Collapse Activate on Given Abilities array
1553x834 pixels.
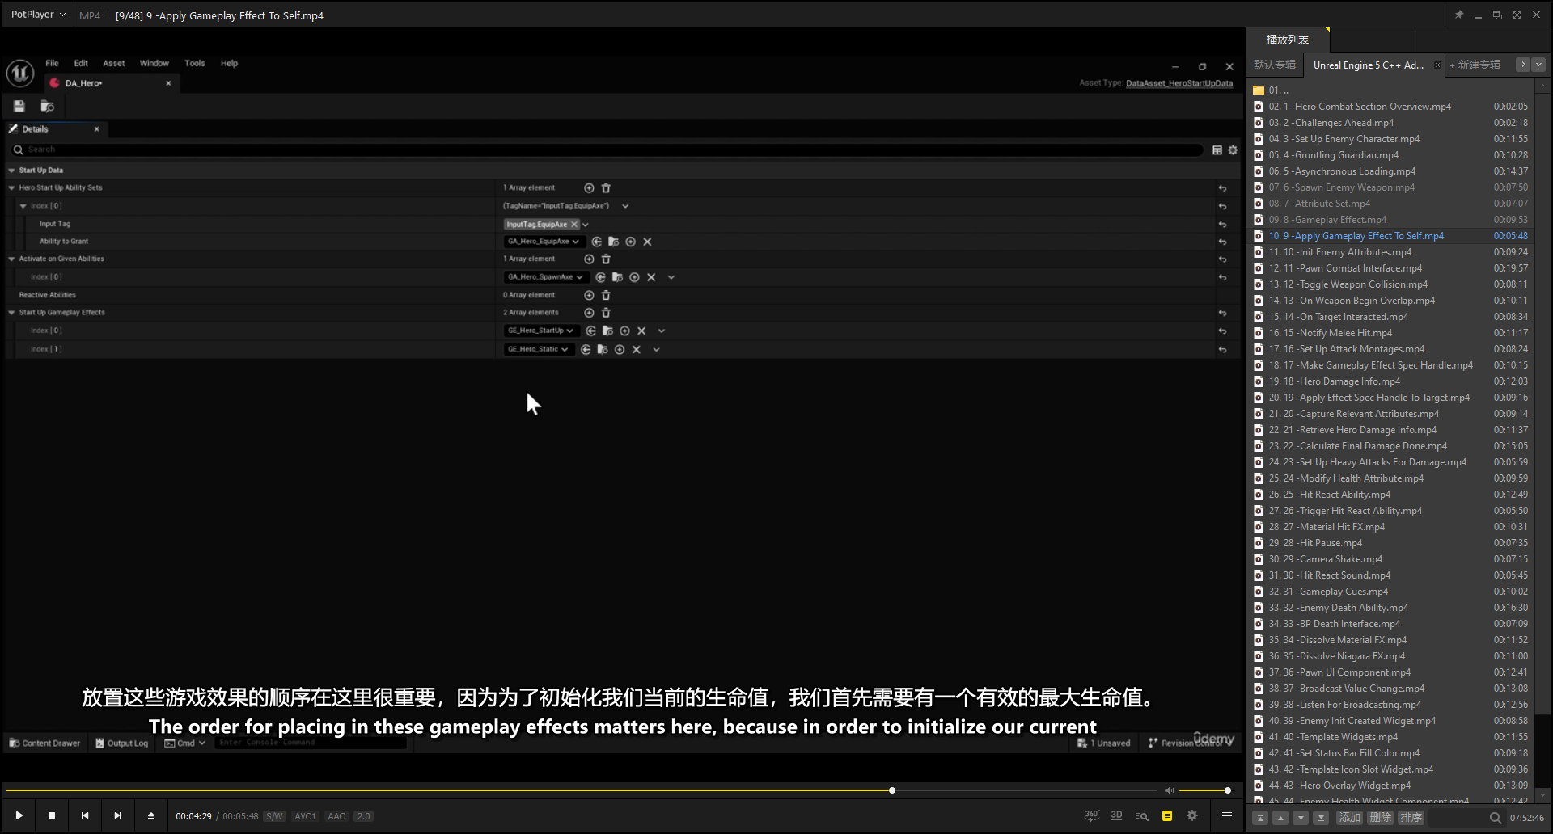(11, 259)
